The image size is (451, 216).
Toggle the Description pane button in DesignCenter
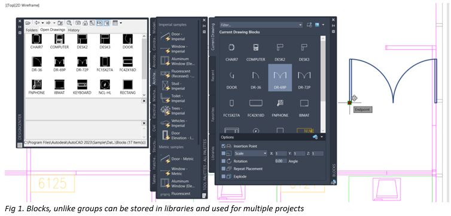point(106,23)
